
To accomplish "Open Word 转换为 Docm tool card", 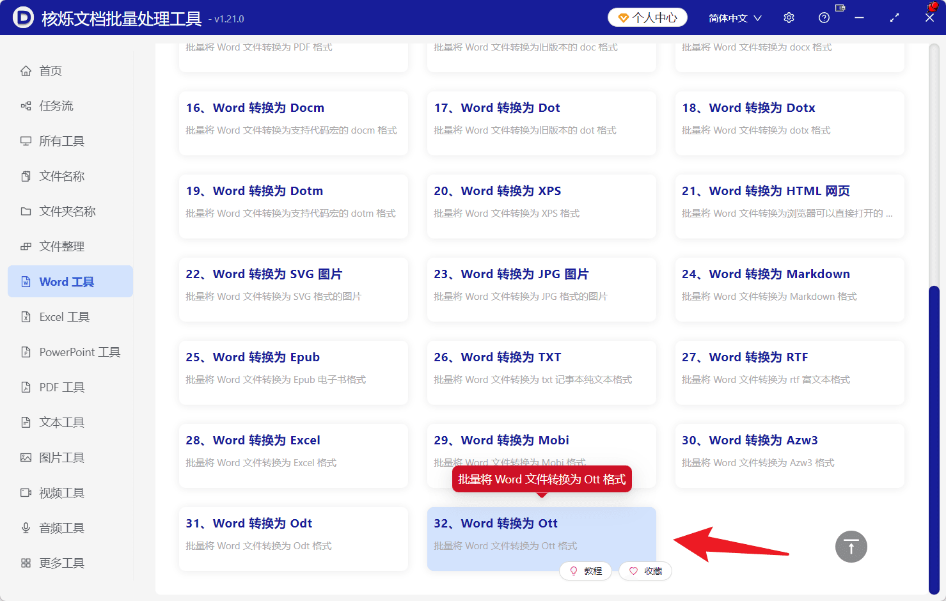I will click(294, 123).
